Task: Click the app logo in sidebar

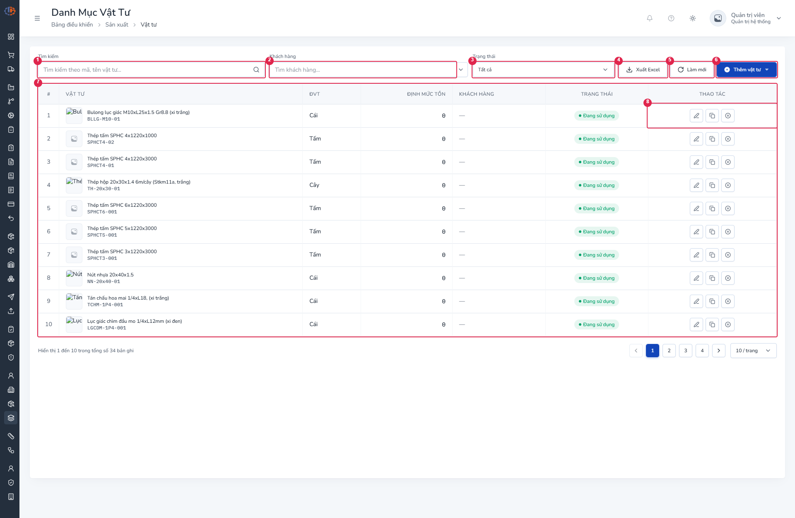Action: click(x=10, y=11)
